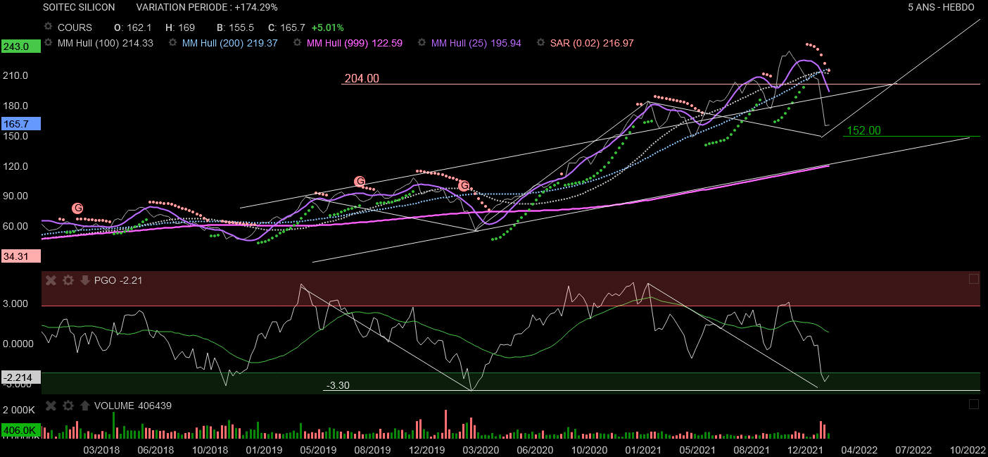
Task: Open the PGO panel settings gear
Action: tap(68, 280)
